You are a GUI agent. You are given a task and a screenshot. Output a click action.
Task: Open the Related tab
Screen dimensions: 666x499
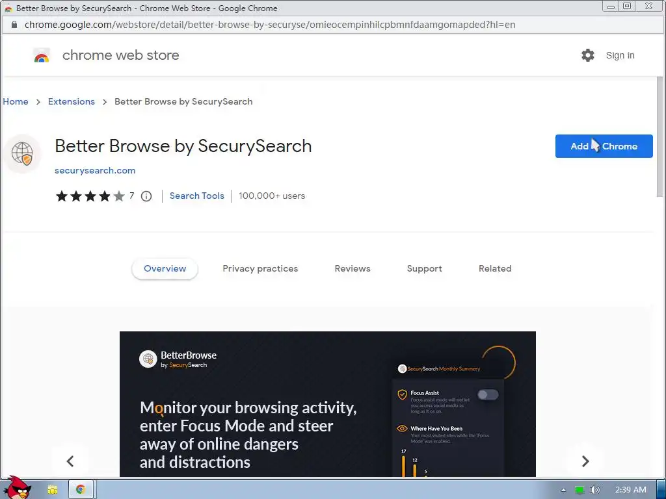click(495, 268)
